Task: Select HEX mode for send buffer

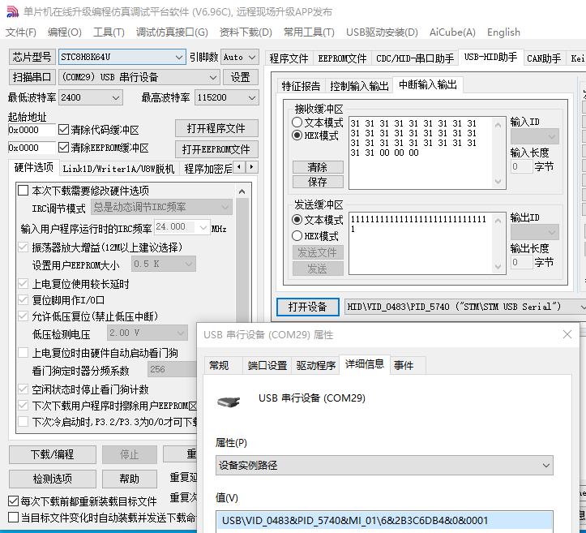Action: pos(297,235)
